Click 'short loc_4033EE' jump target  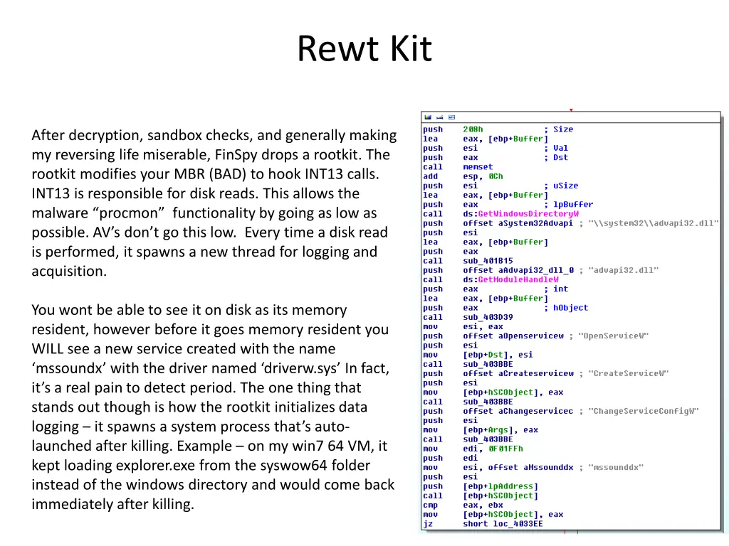tap(503, 524)
